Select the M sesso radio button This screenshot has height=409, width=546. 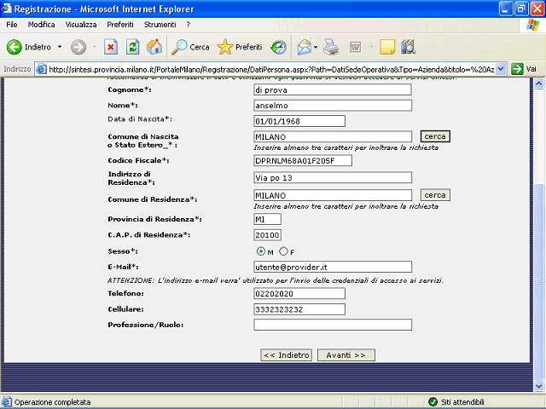pos(261,251)
